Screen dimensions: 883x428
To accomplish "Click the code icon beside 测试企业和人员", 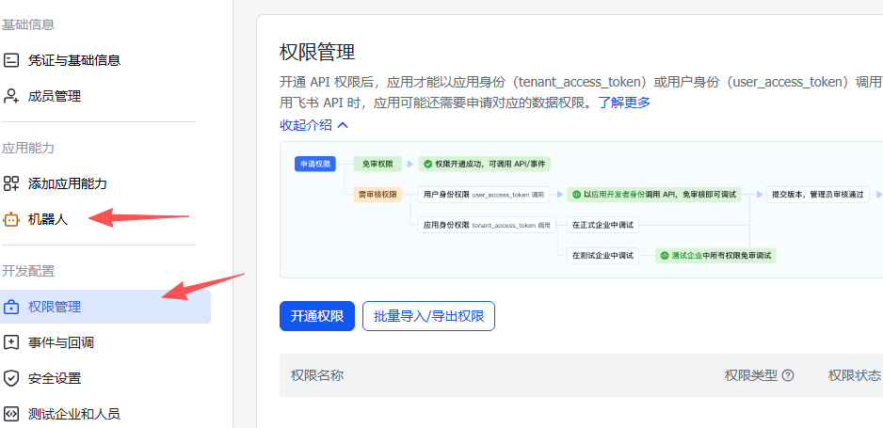I will pyautogui.click(x=10, y=415).
